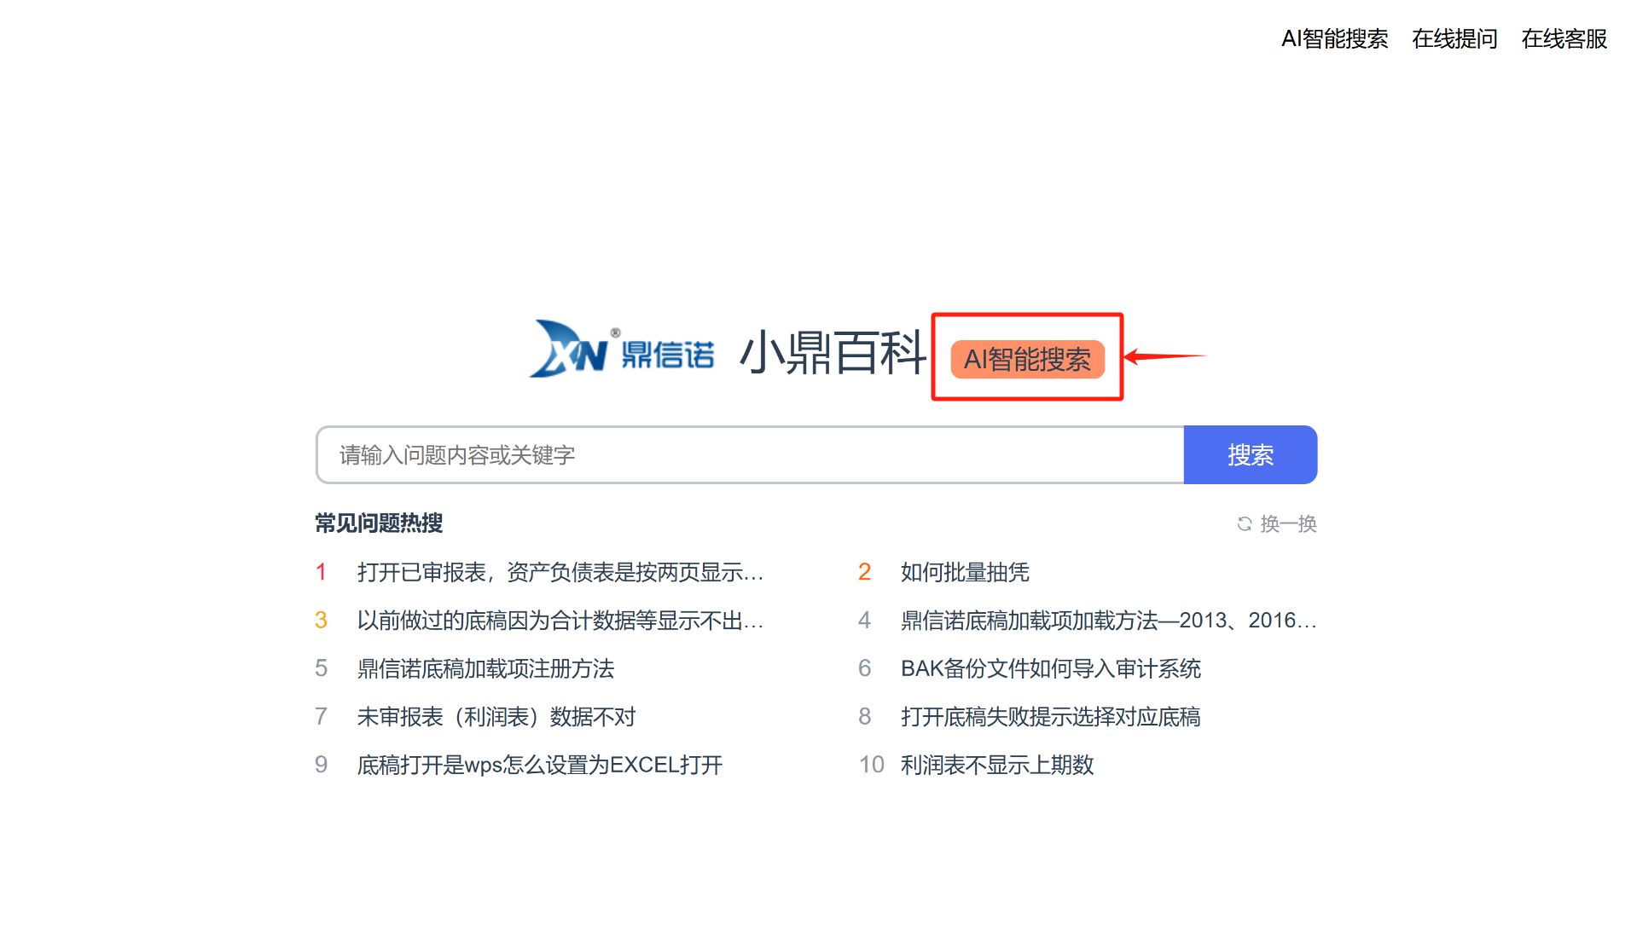Viewport: 1631px width, 942px height.
Task: Click the 换一换 refresh icon
Action: click(x=1245, y=523)
